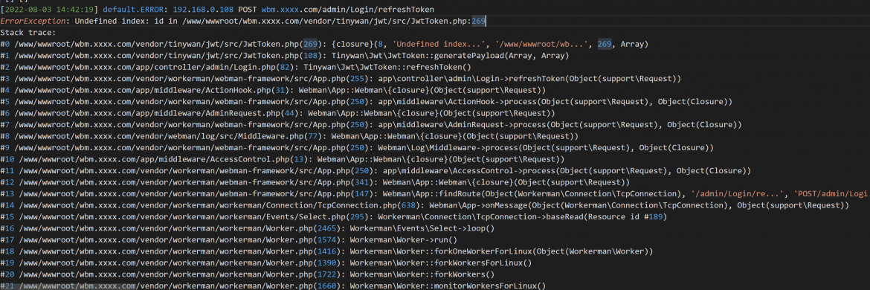The height and width of the screenshot is (290, 870).
Task: Click the #15 stack frame number
Action: click(7, 217)
